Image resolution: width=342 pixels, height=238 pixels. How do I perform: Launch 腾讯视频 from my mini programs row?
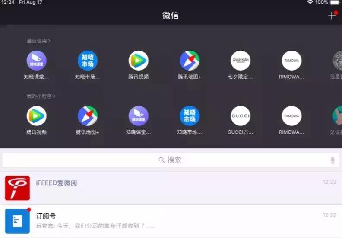point(36,116)
